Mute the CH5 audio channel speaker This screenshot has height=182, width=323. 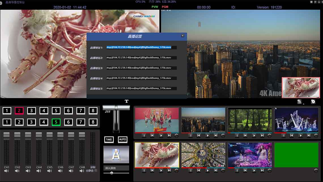click(x=50, y=171)
